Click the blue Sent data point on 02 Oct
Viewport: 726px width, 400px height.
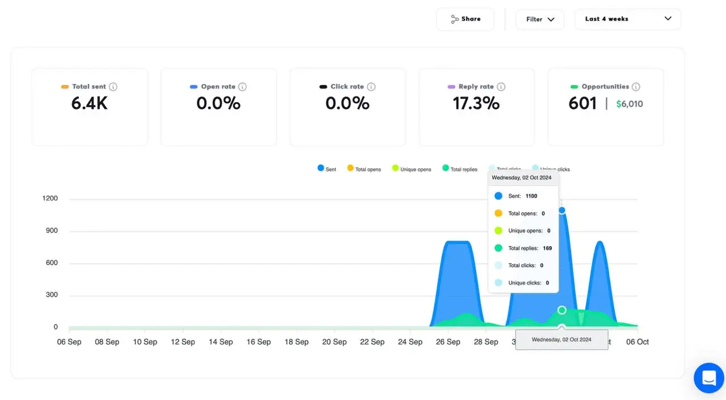pyautogui.click(x=562, y=210)
